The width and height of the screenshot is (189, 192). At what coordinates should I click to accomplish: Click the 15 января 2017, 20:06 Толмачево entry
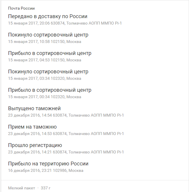pyautogui.click(x=65, y=23)
